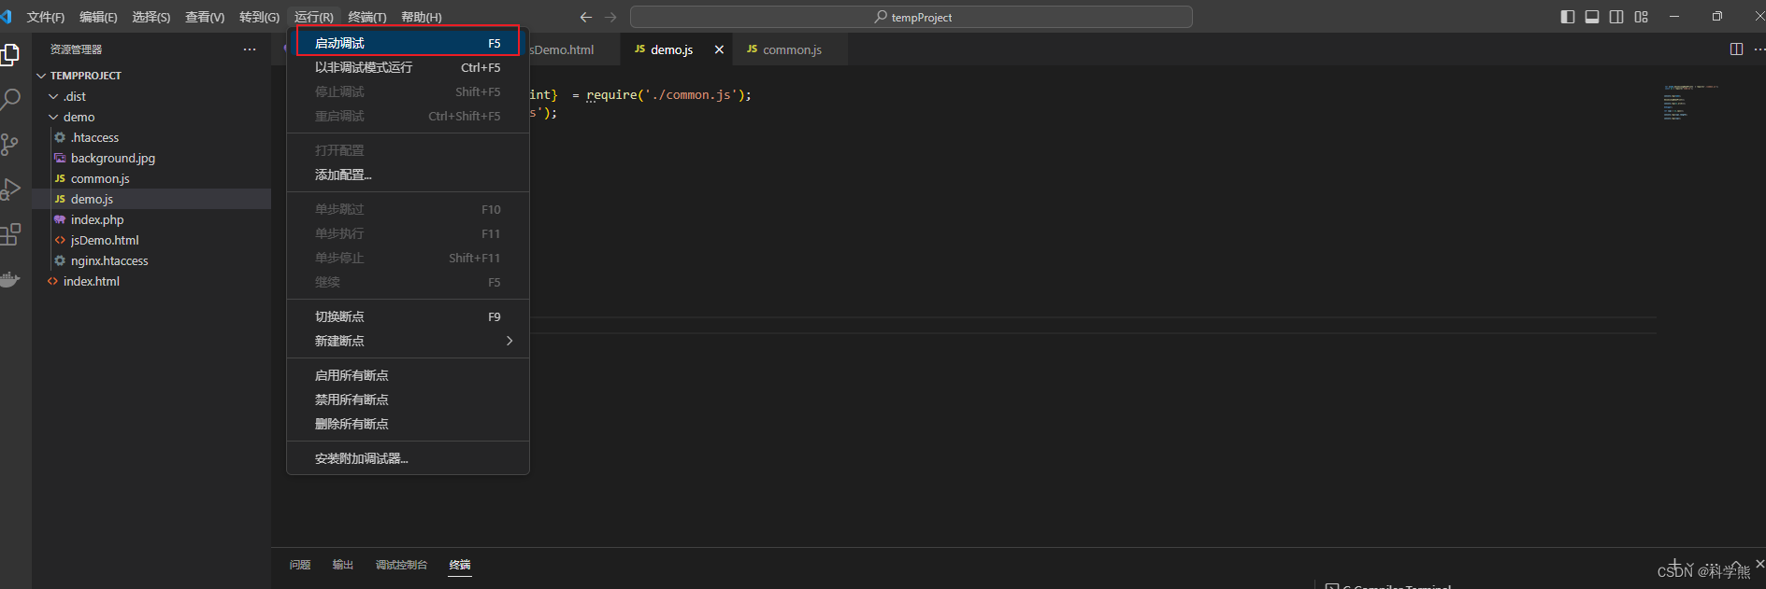Image resolution: width=1766 pixels, height=589 pixels.
Task: Open jsDemo.html in explorer tree
Action: click(x=151, y=240)
